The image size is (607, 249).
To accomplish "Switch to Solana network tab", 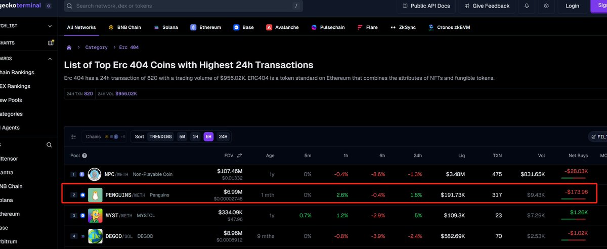I will click(166, 27).
